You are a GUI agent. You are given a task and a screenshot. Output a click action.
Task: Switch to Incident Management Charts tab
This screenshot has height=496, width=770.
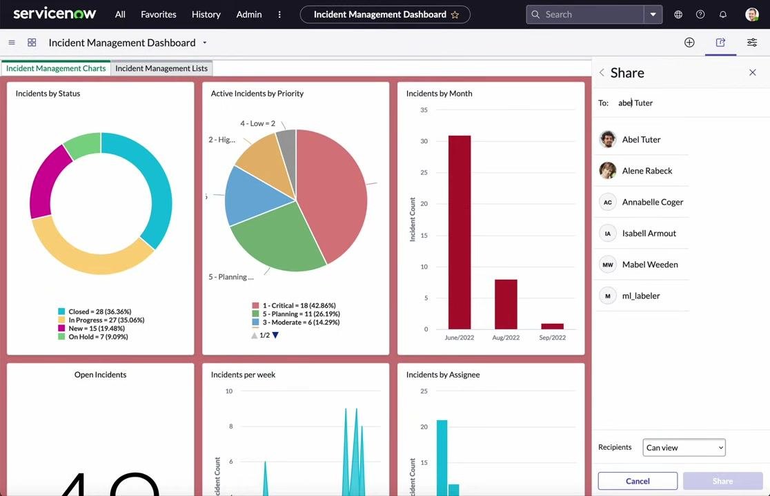pyautogui.click(x=56, y=68)
